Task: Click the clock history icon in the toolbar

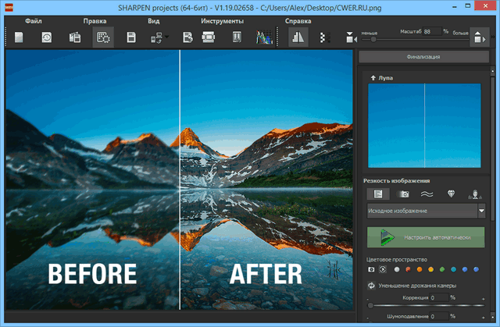Action: [x=46, y=37]
